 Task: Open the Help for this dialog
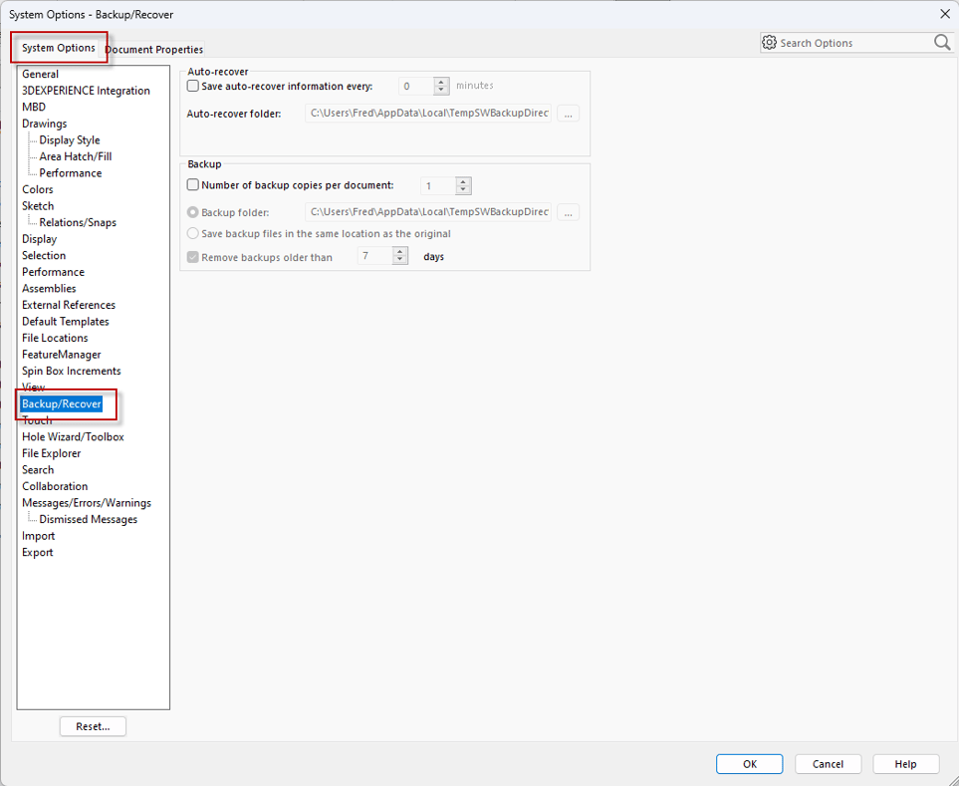(x=905, y=763)
